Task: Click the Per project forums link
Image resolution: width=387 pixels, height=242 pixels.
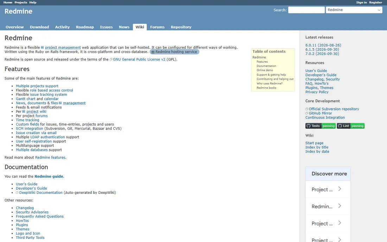Action: (x=42, y=116)
